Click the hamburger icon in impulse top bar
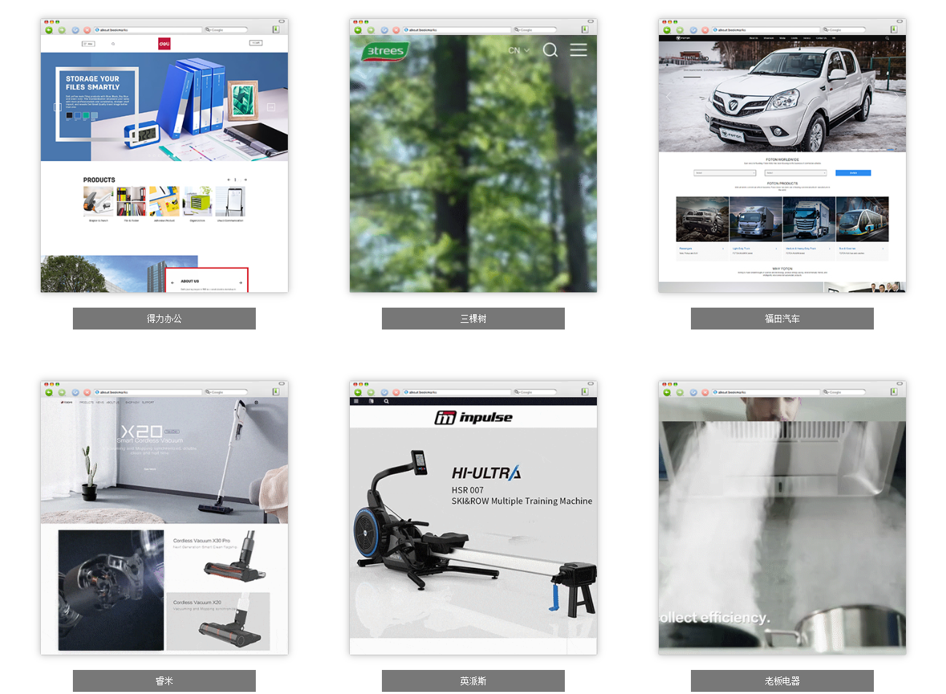 pyautogui.click(x=356, y=401)
